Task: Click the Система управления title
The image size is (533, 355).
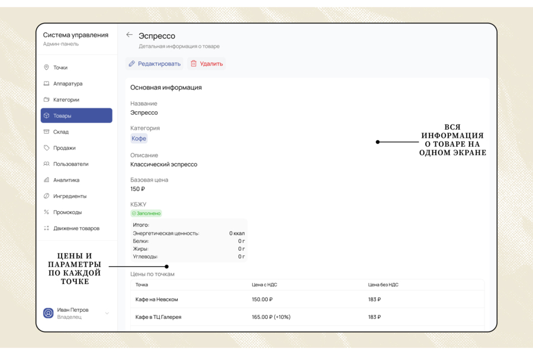Action: coord(75,35)
